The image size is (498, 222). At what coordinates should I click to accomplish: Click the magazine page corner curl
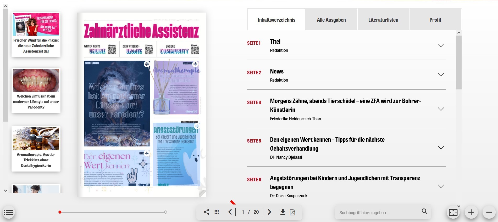pyautogui.click(x=202, y=193)
